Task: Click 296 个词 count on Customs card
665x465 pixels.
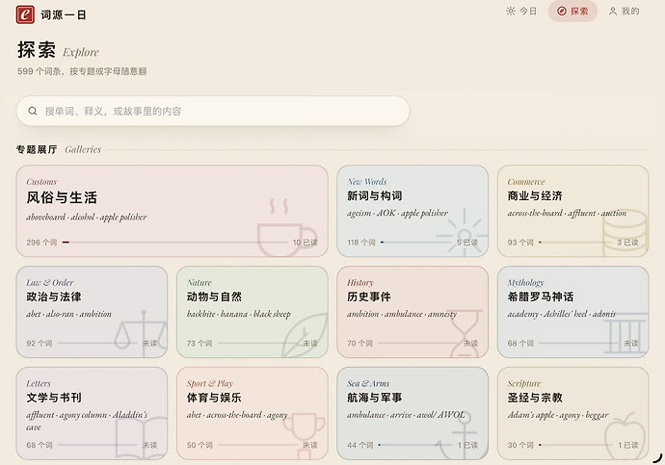Action: point(41,243)
